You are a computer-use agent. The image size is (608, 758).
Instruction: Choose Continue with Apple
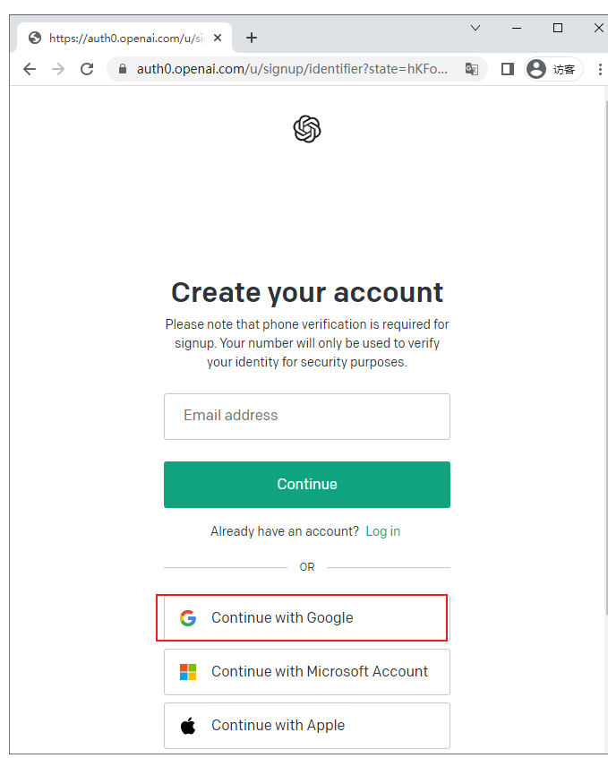307,726
